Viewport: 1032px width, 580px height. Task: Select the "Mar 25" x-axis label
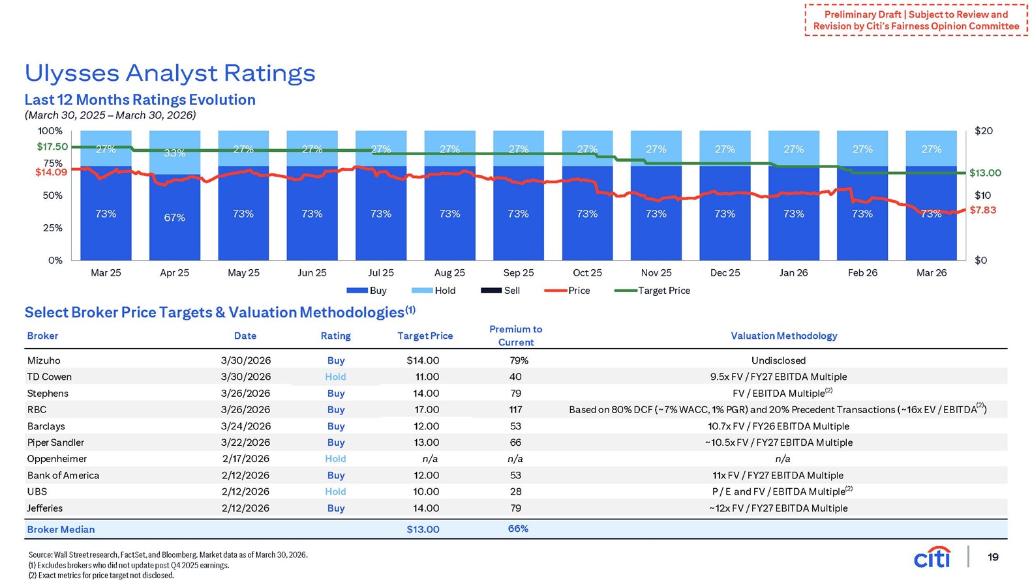[x=106, y=273]
